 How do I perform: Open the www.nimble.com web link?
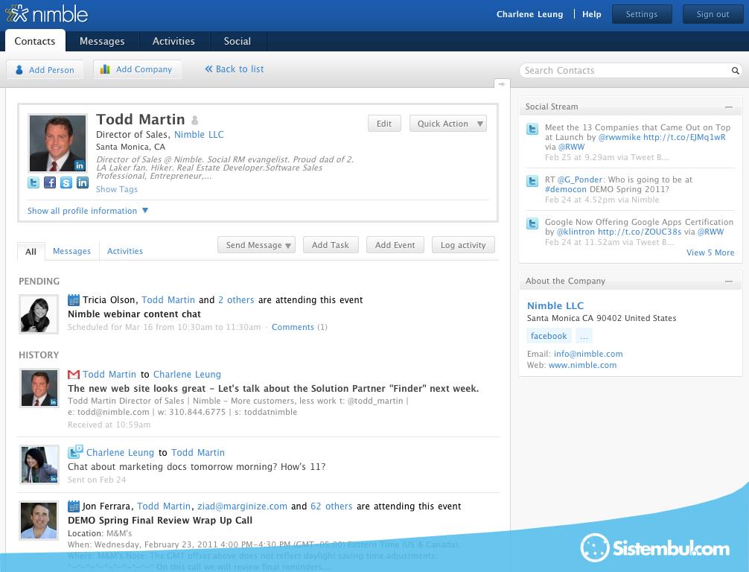point(582,365)
